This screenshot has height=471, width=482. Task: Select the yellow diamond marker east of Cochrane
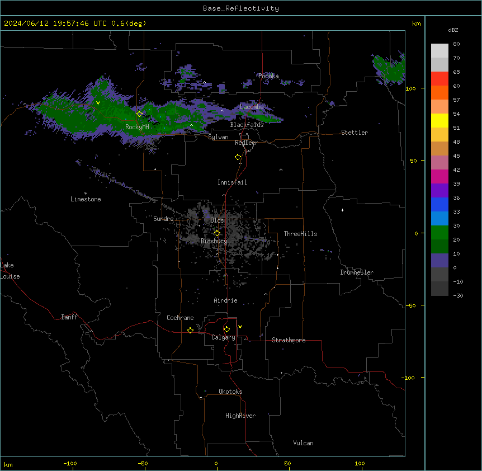190,330
